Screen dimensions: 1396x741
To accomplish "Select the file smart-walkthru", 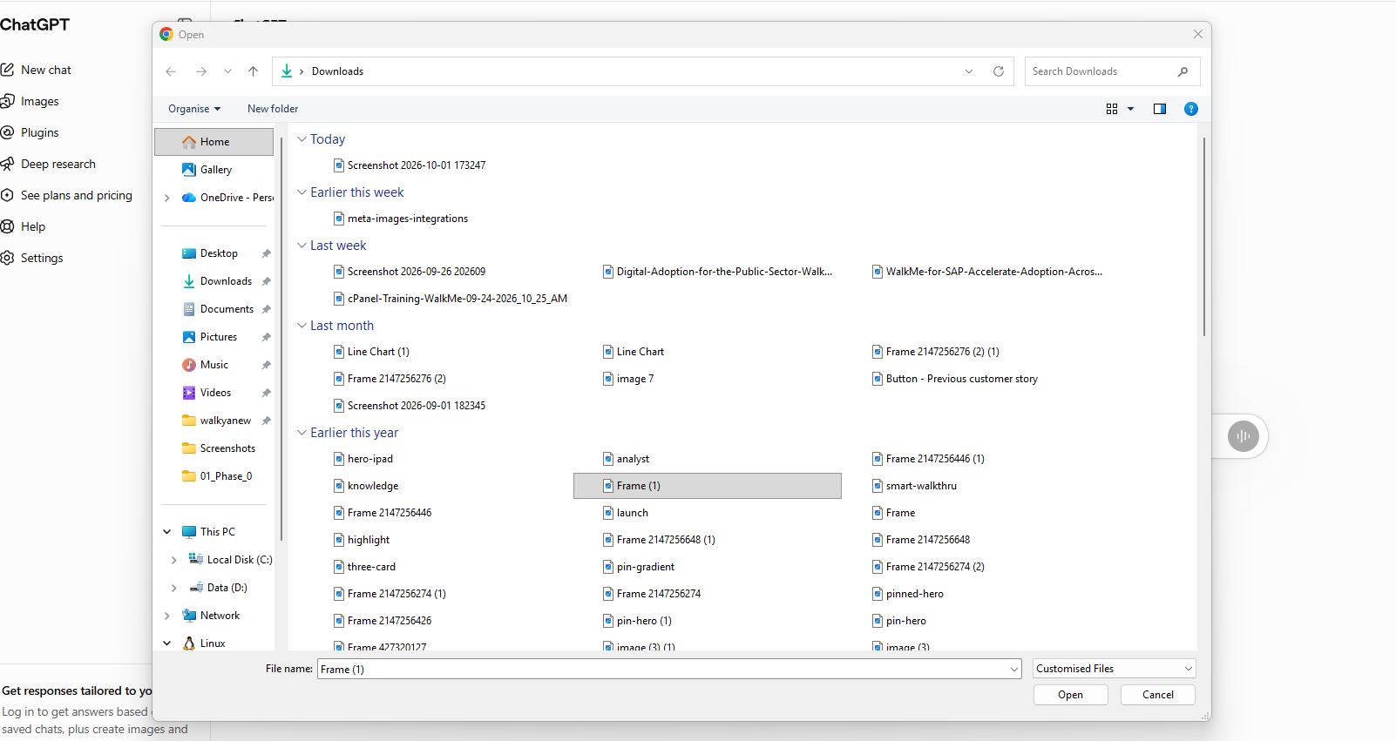I will tap(914, 486).
